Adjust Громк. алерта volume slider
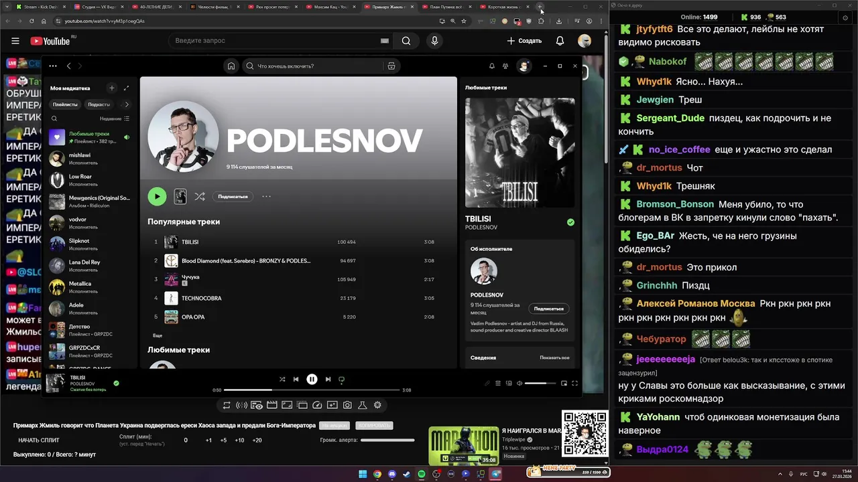This screenshot has height=482, width=858. [387, 440]
